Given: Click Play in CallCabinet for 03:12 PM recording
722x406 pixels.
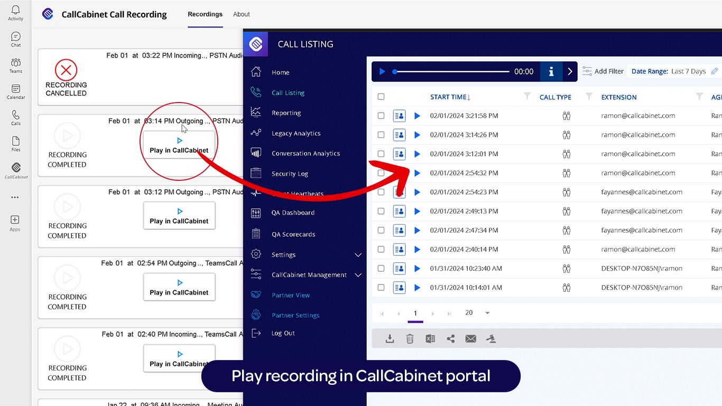Looking at the screenshot, I should [x=179, y=216].
